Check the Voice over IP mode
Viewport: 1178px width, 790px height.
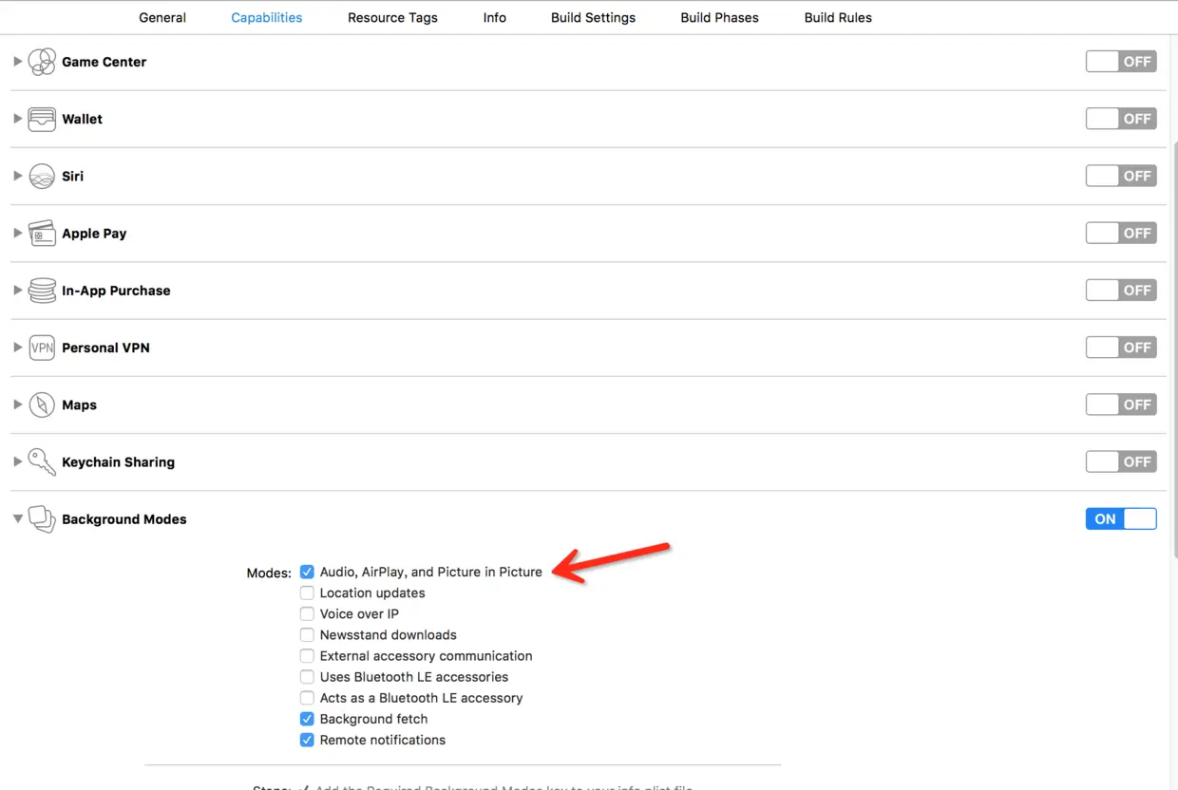coord(307,613)
